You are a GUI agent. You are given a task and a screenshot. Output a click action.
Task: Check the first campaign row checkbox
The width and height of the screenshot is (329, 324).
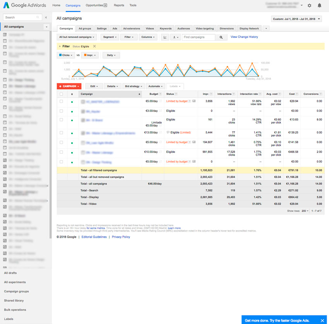pos(61,101)
